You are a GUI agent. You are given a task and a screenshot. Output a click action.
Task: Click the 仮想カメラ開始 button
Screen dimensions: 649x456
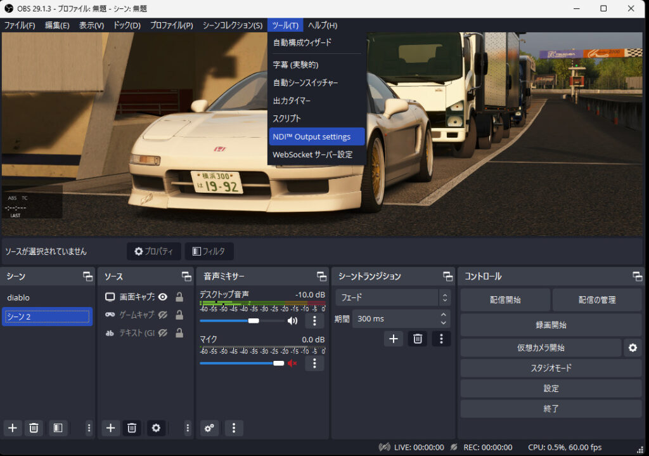pos(541,348)
